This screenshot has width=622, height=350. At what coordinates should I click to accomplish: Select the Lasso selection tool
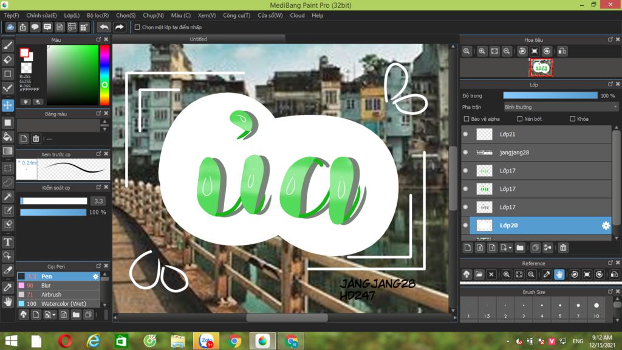click(x=7, y=182)
